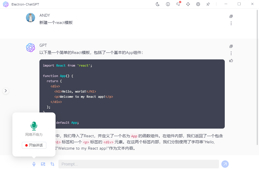Open notifications speaker icon
259x173 pixels.
(x=178, y=4)
